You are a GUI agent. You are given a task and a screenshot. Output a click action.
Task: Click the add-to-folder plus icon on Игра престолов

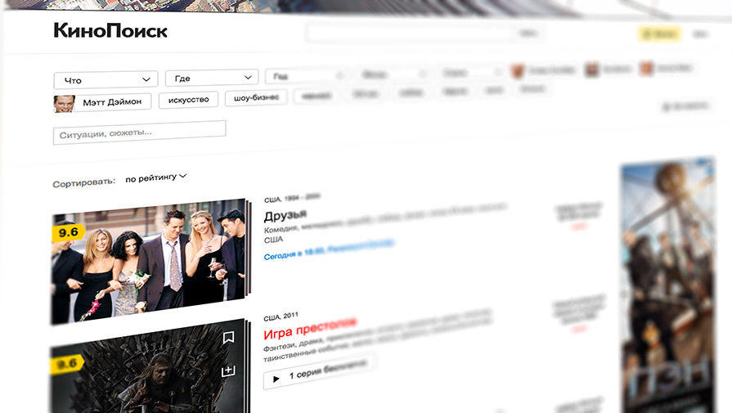coord(228,371)
